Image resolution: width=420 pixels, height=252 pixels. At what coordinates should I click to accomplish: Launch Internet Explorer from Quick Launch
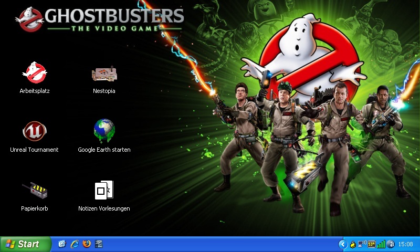tap(75, 244)
